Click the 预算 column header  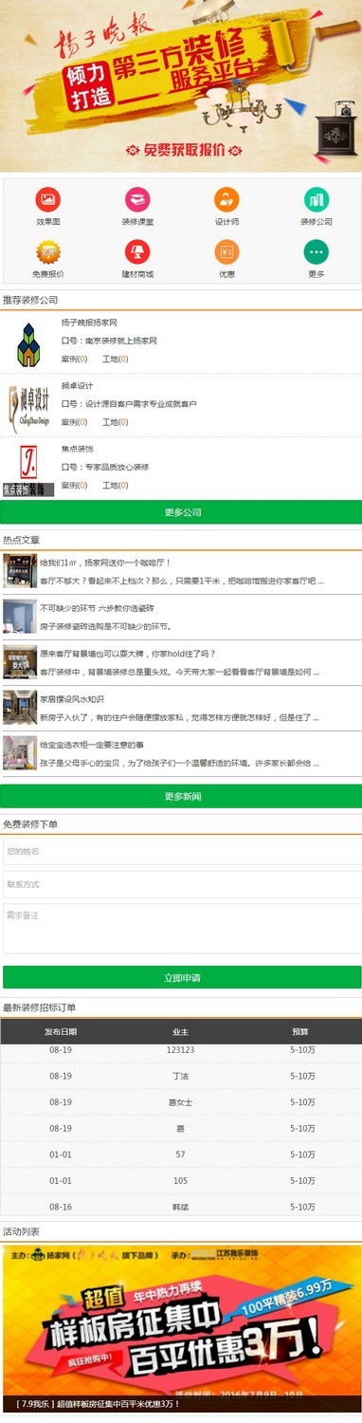point(300,1031)
